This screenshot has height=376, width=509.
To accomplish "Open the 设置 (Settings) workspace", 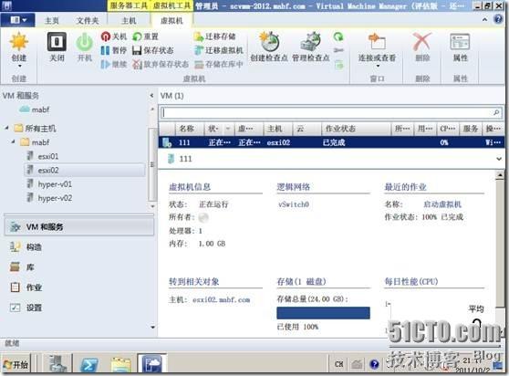I will [26, 308].
